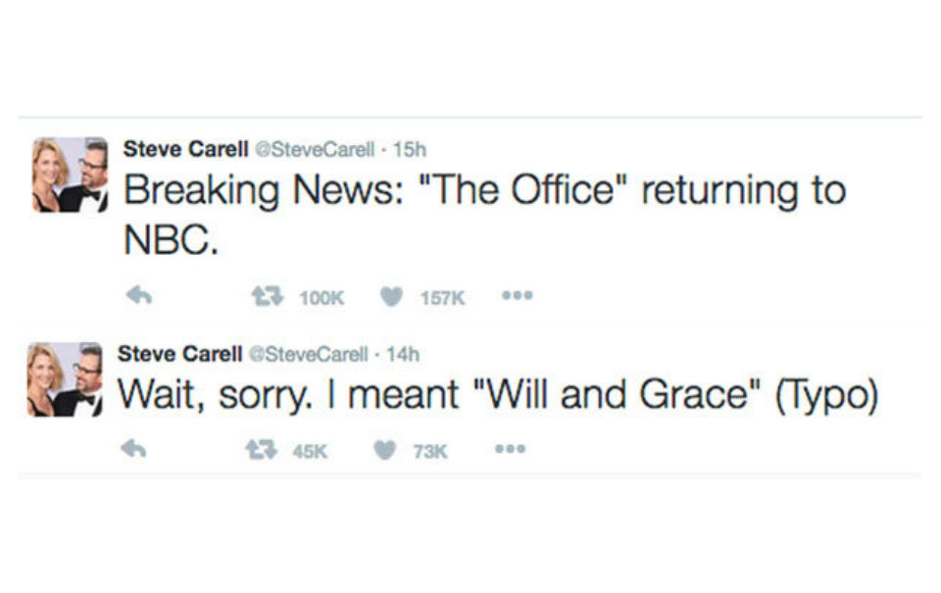The width and height of the screenshot is (941, 593).
Task: Reply to the "The Office" returning tweet
Action: coord(139,295)
